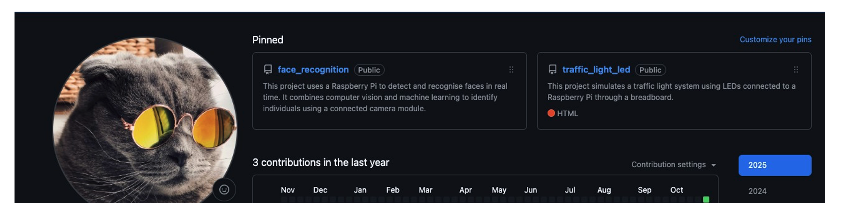Grab the drag handle on traffic_light_led card
The image size is (843, 221).
[796, 70]
